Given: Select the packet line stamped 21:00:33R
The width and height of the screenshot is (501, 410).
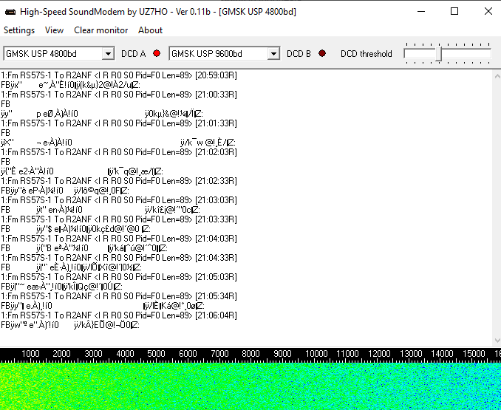Looking at the screenshot, I should tap(119, 95).
